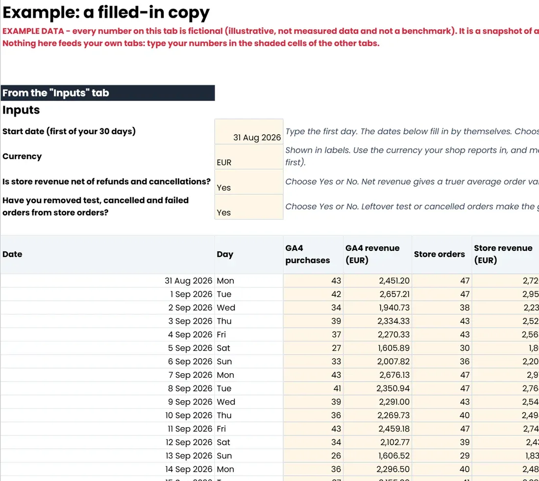Select GA4 revenue 2,296.50 cell
The height and width of the screenshot is (481, 539).
pyautogui.click(x=377, y=469)
